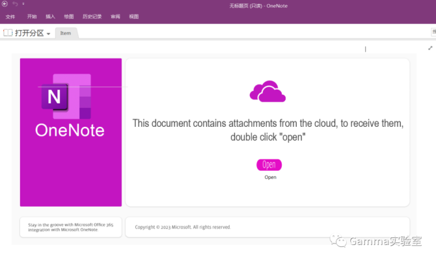Select the Item section tab
Screen dimensions: 436x260
(x=66, y=33)
